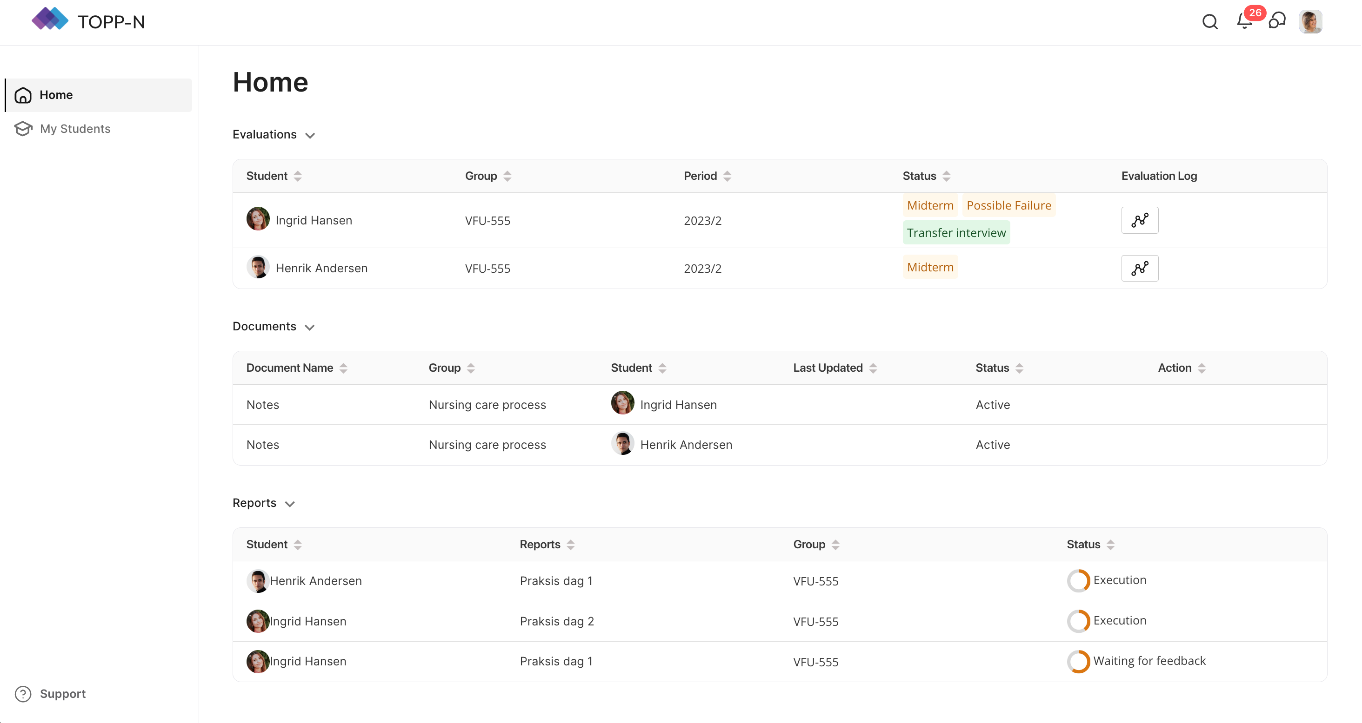The image size is (1362, 723).
Task: Open Ingrid Hansen's evaluation log icon
Action: (1139, 220)
